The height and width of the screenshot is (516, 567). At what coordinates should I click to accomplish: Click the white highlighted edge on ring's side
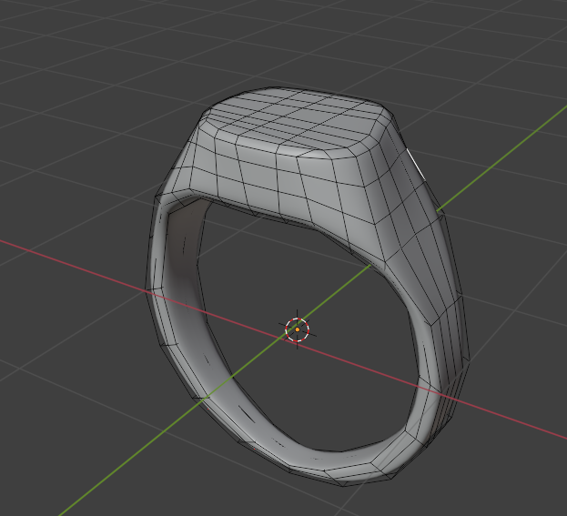click(x=416, y=164)
